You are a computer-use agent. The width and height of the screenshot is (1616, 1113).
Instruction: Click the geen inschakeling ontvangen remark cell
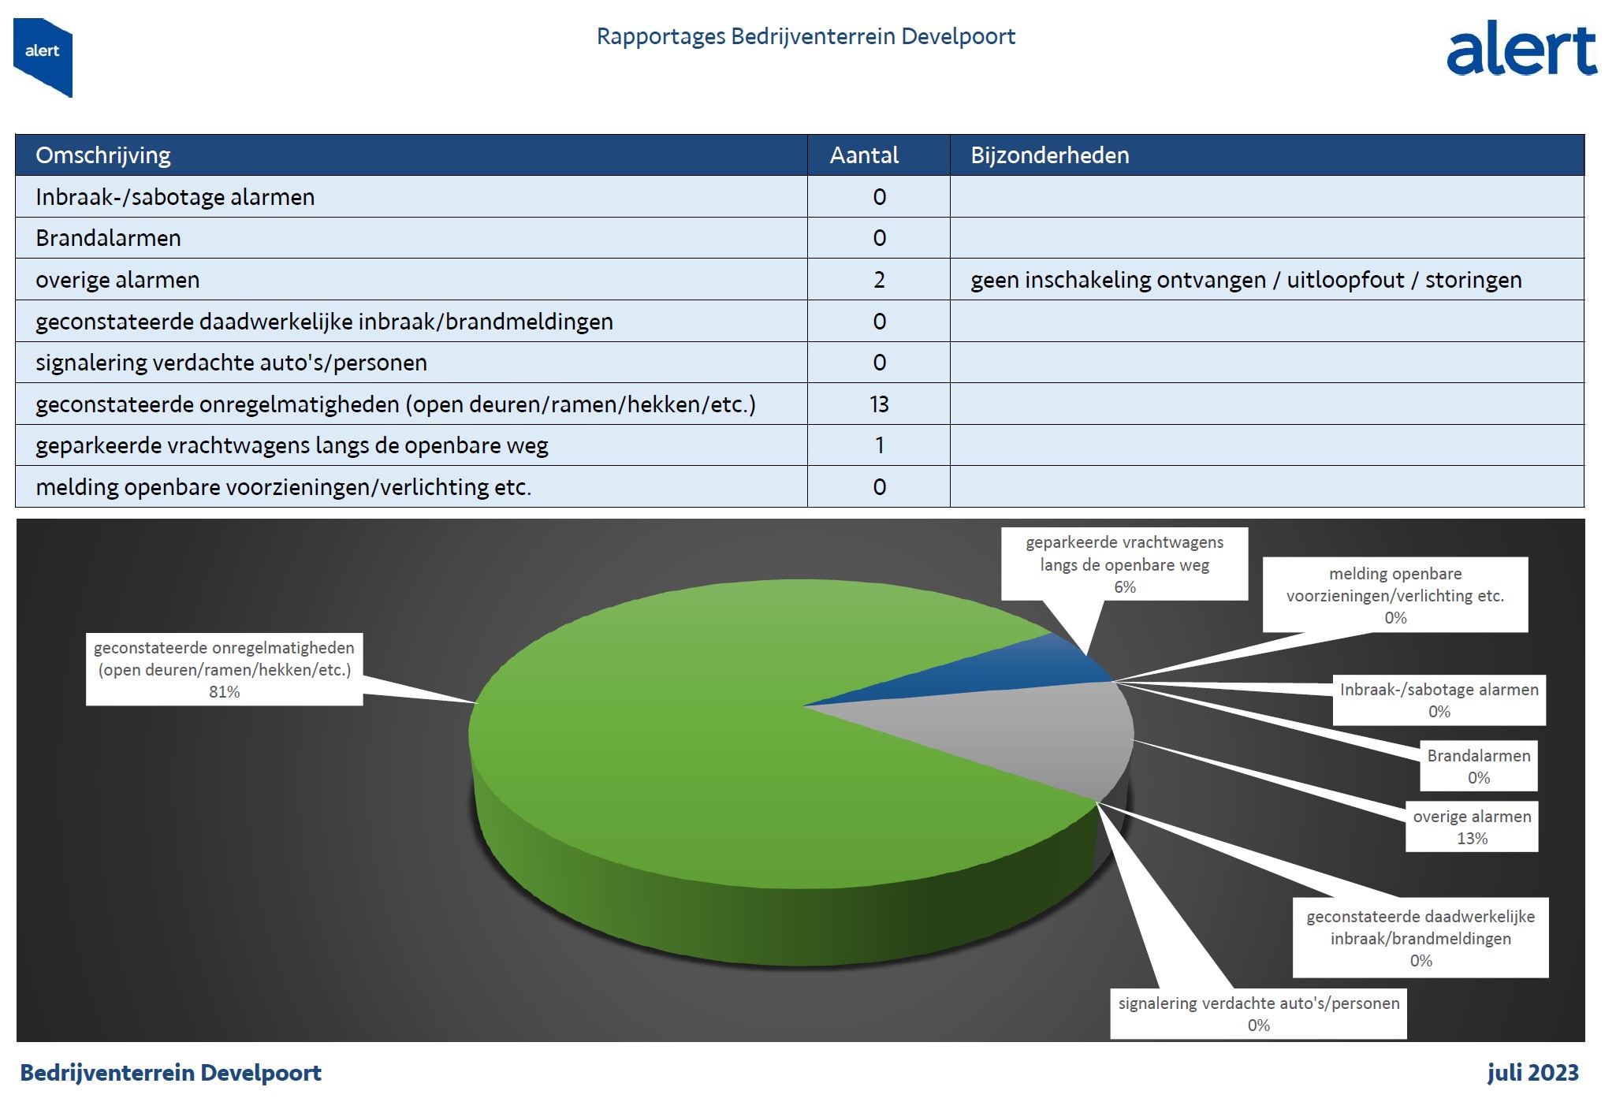(x=1246, y=280)
